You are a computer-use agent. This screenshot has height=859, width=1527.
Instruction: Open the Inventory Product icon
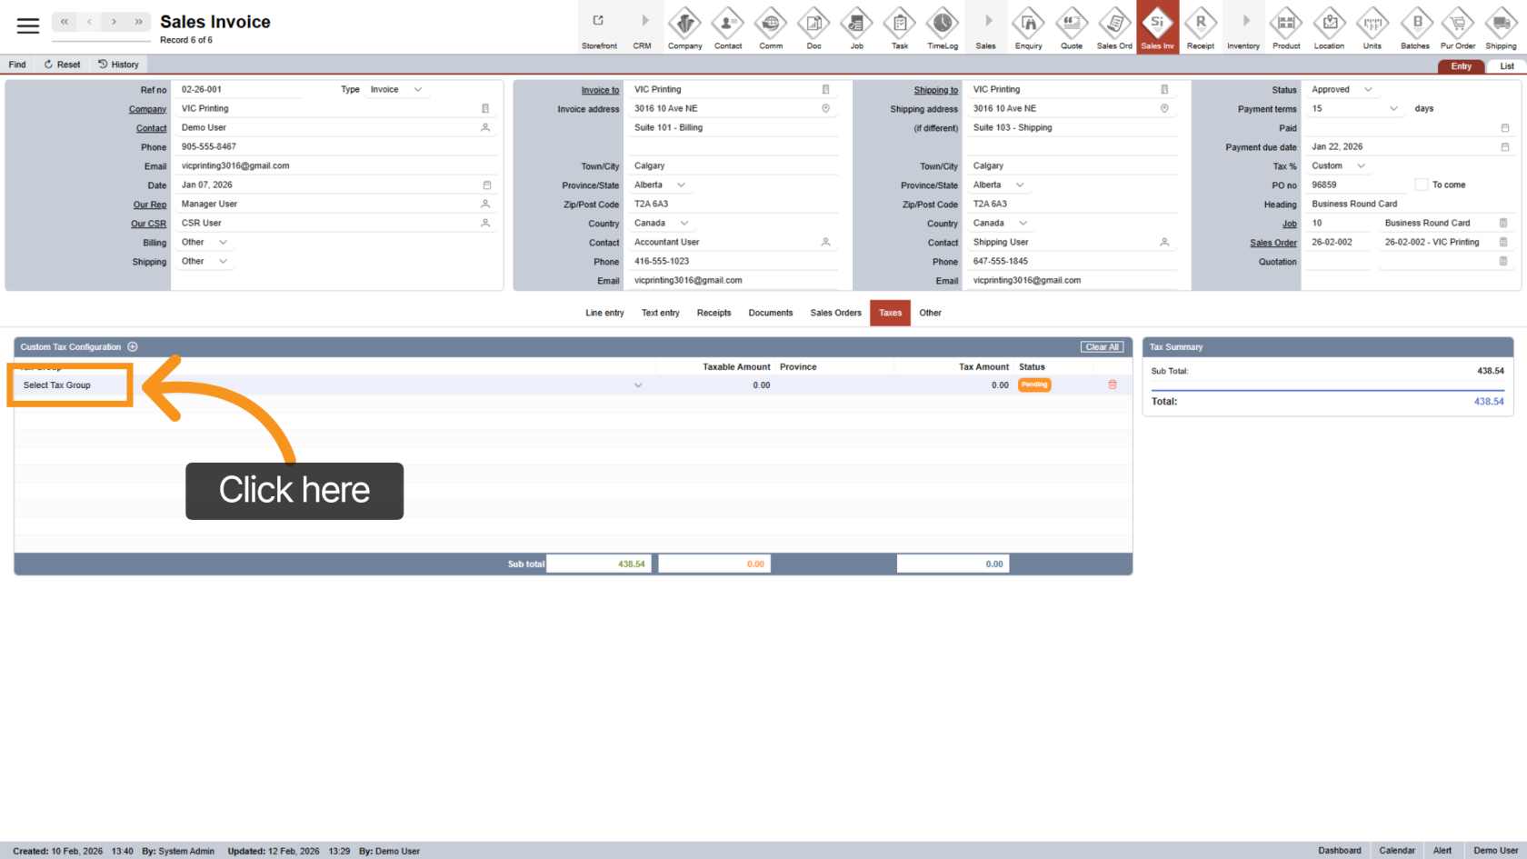point(1286,27)
